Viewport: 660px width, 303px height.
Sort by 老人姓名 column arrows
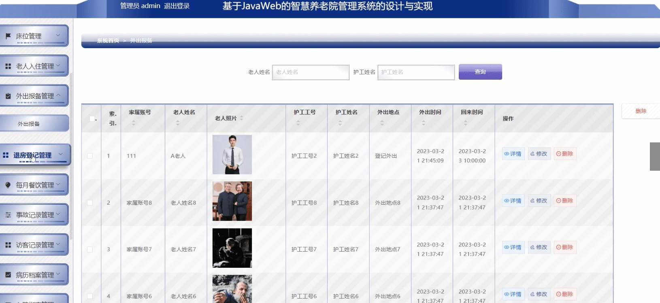177,123
